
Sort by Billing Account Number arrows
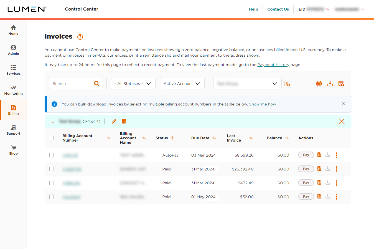108,138
